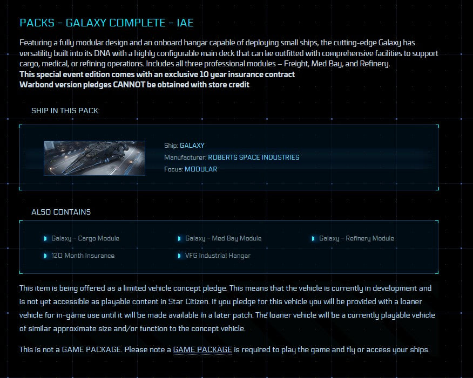Click the 10 year insurance contract notice
Screen dimensions: 473x378
click(x=157, y=74)
